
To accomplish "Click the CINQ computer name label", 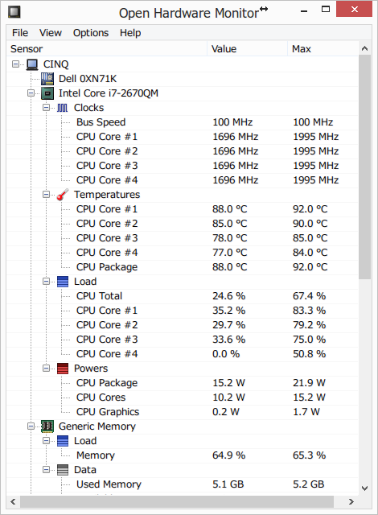I will [x=55, y=64].
